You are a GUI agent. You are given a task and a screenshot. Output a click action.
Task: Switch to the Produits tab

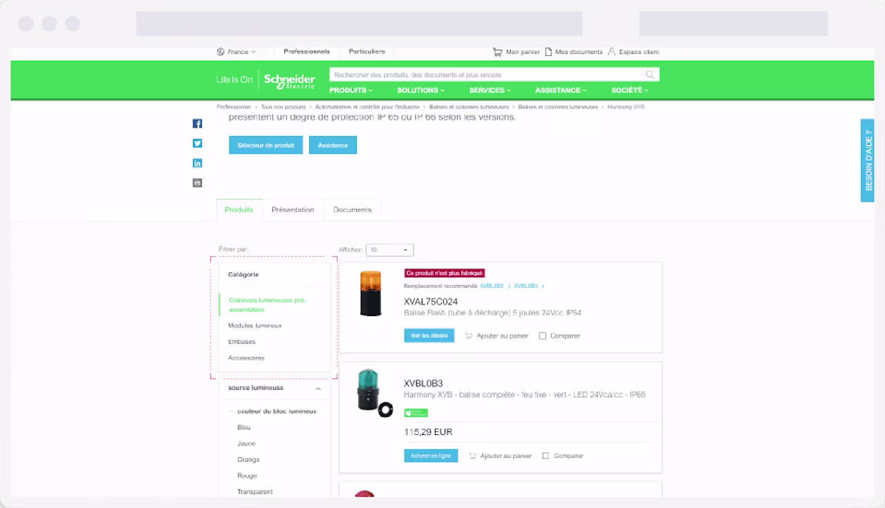pyautogui.click(x=239, y=210)
